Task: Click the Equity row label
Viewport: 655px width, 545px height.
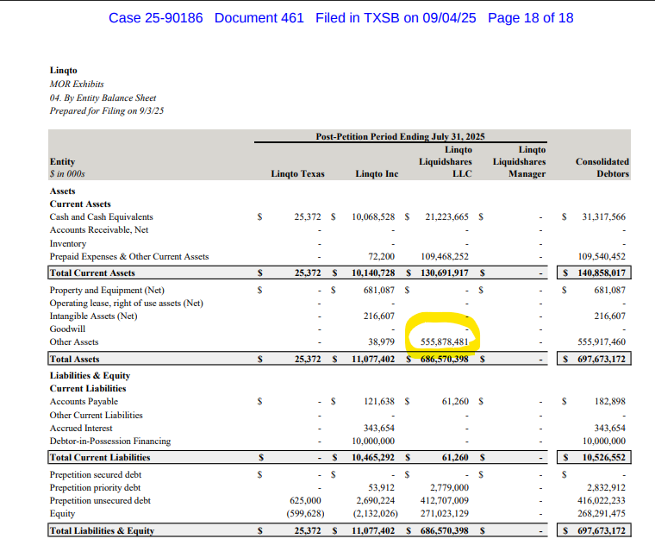Action: pyautogui.click(x=62, y=514)
